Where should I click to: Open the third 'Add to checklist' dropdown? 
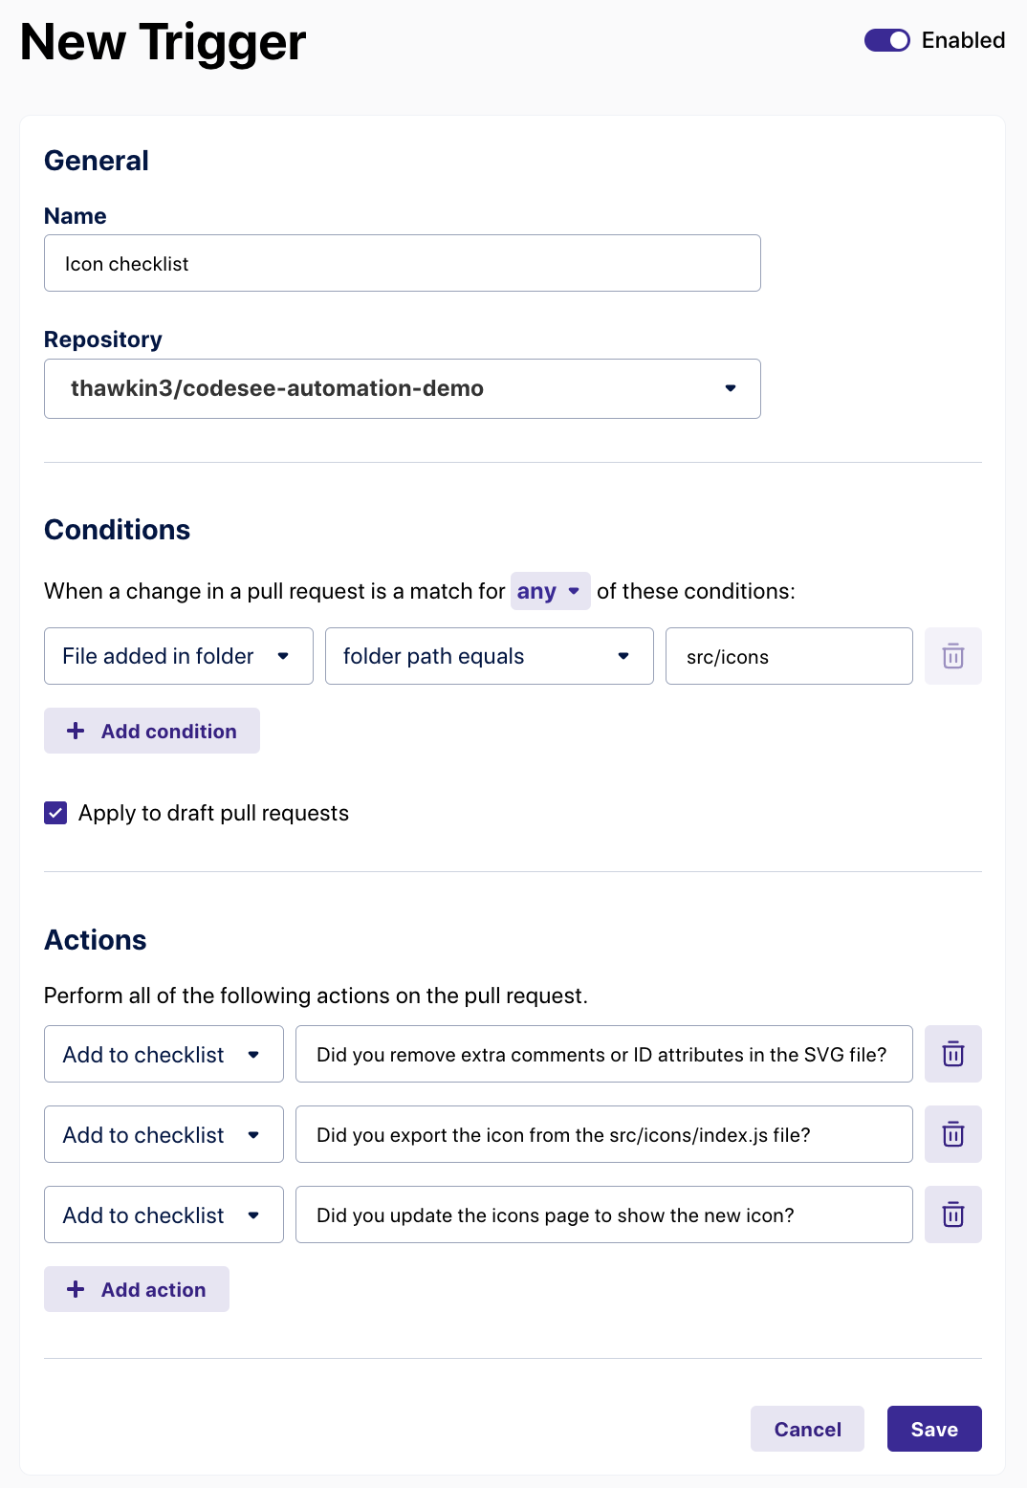(x=164, y=1214)
